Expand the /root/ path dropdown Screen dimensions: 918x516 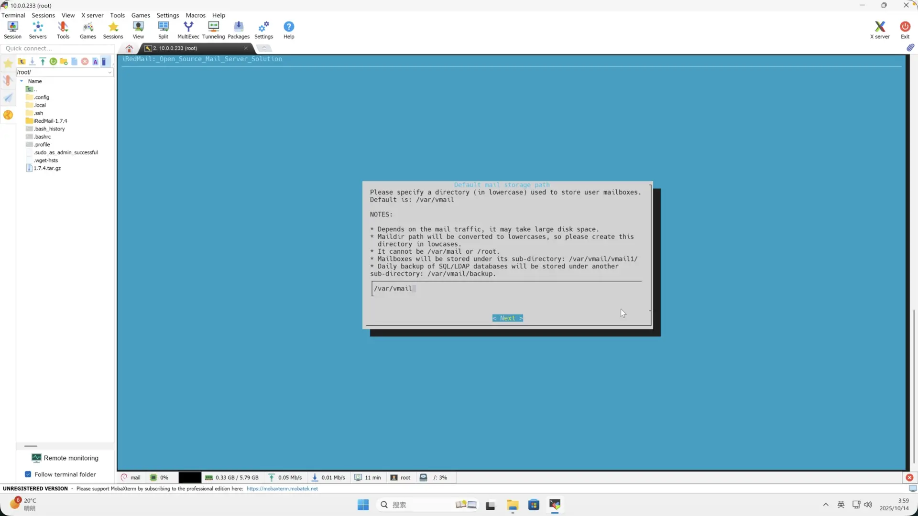point(109,72)
